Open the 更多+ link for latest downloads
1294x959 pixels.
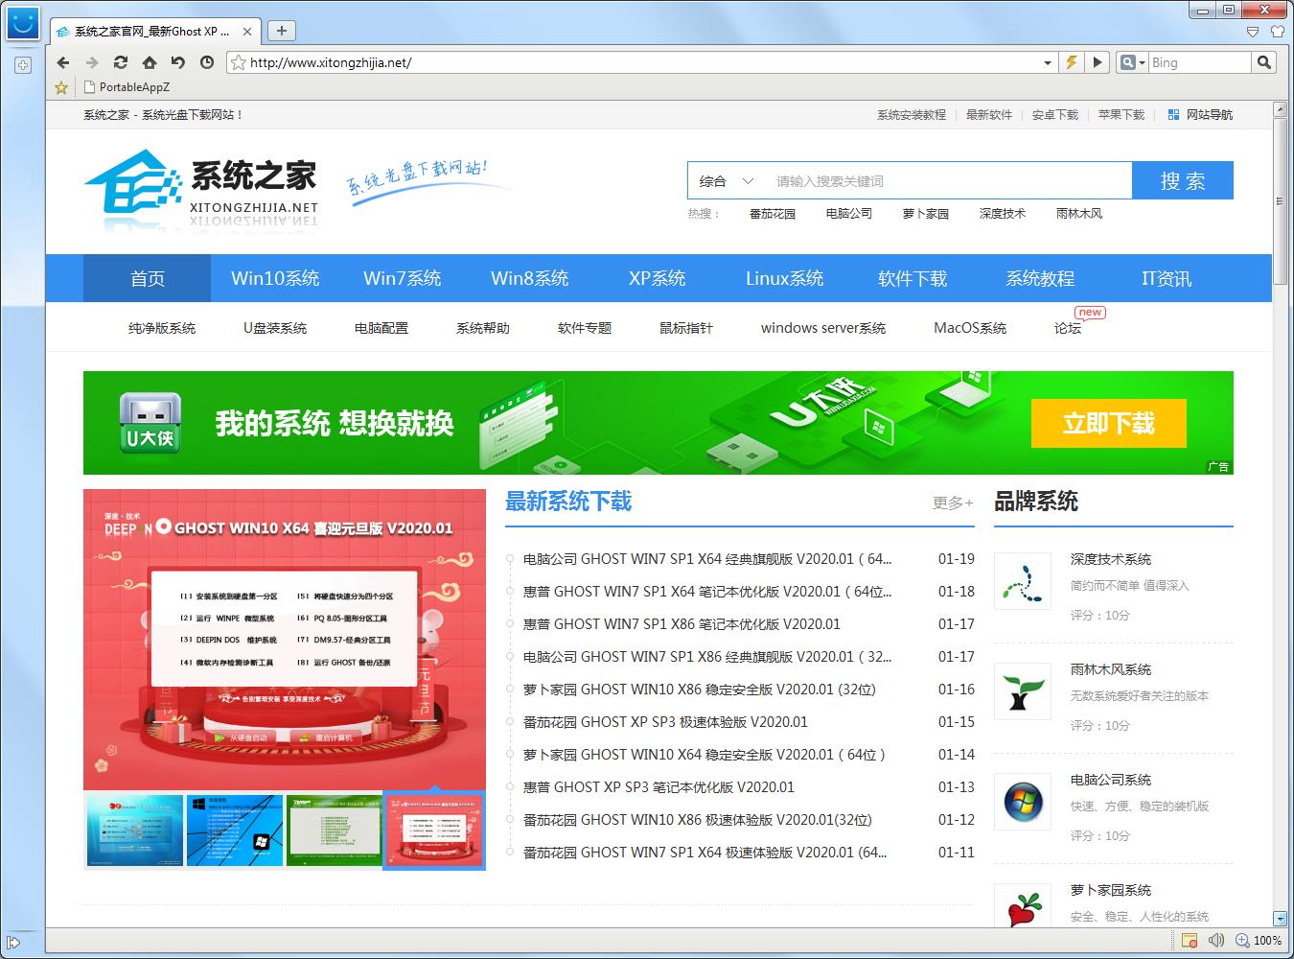click(952, 503)
